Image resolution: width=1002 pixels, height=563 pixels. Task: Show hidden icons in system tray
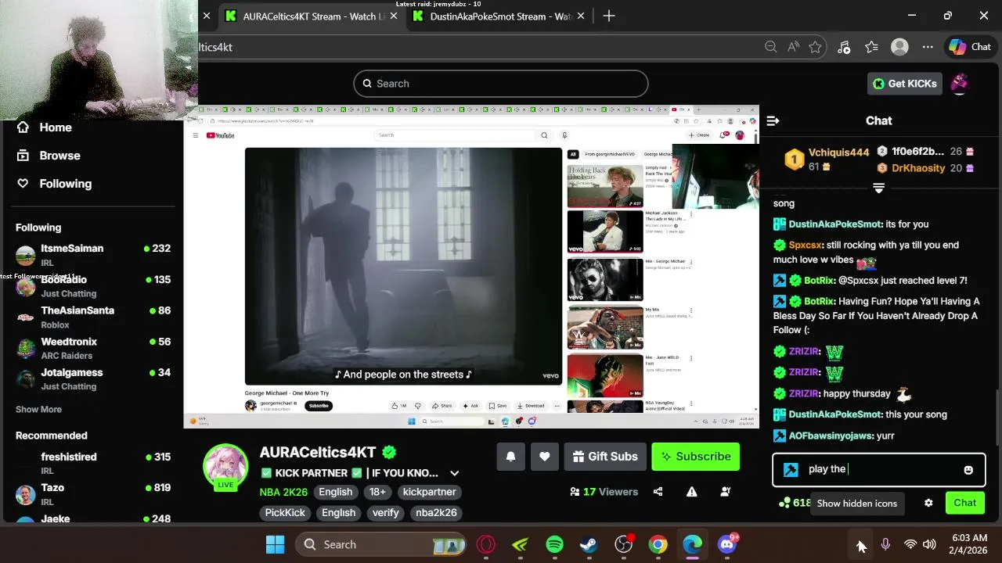pos(860,544)
